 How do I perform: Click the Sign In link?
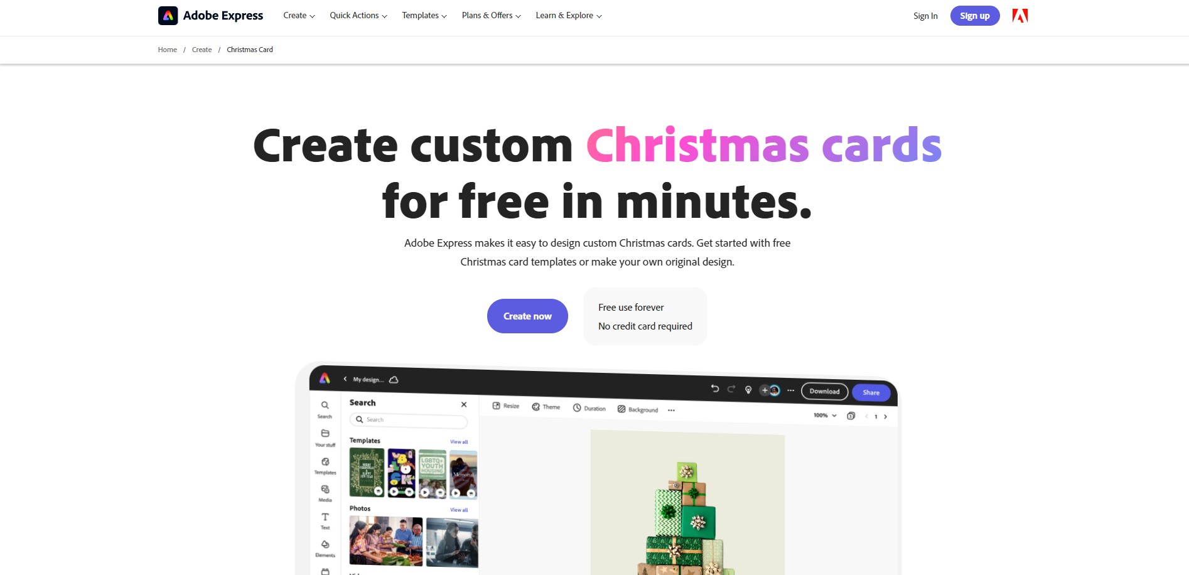(x=925, y=16)
